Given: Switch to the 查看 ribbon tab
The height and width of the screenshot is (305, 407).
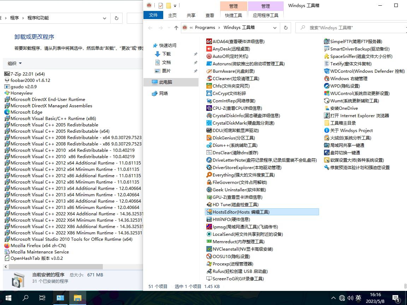Looking at the screenshot, I should coord(210,15).
